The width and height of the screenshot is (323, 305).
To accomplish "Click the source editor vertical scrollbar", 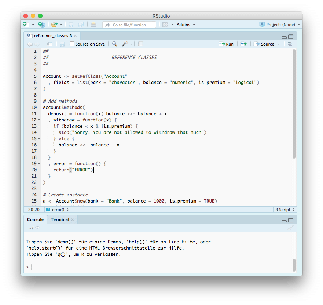I will [x=294, y=104].
